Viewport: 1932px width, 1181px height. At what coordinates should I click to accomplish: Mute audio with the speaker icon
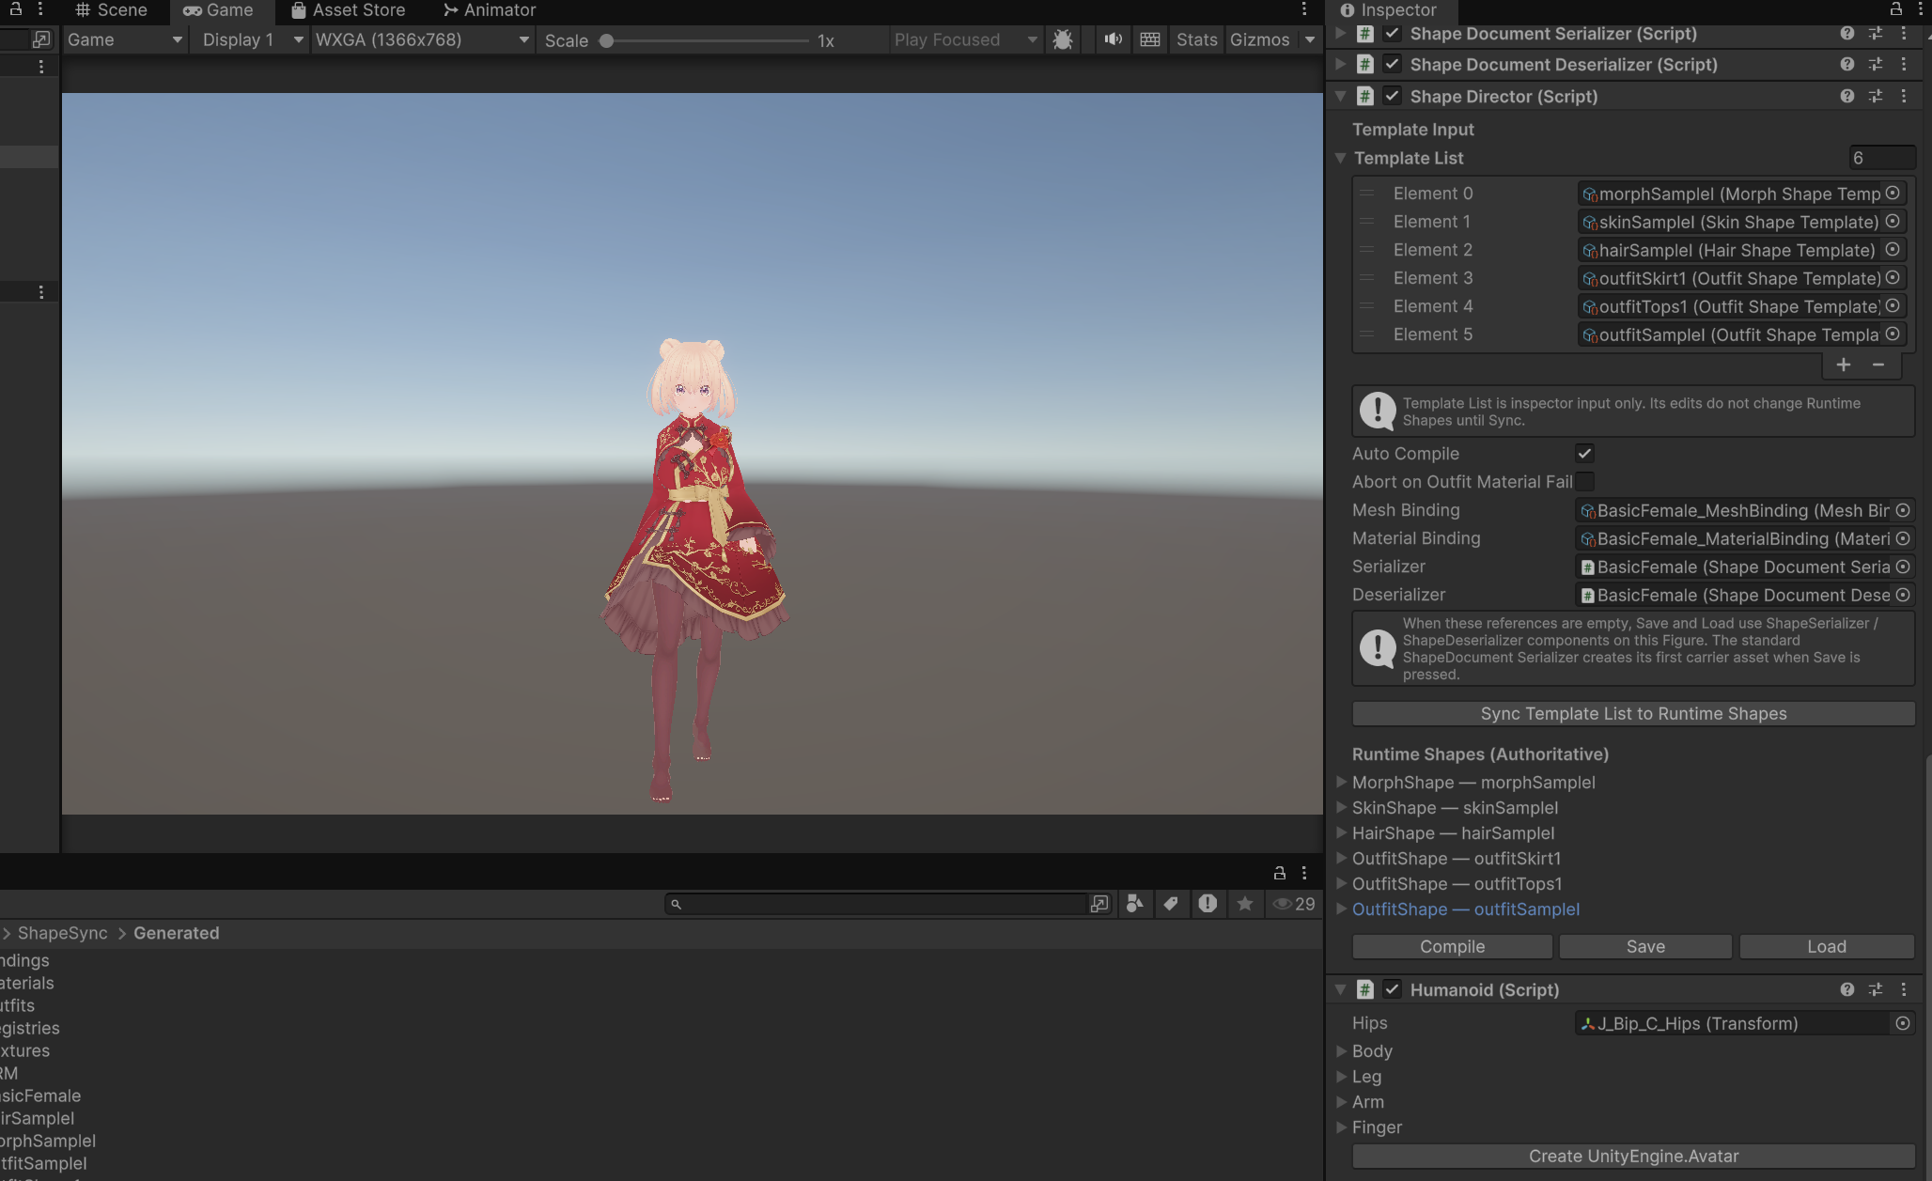1113,39
